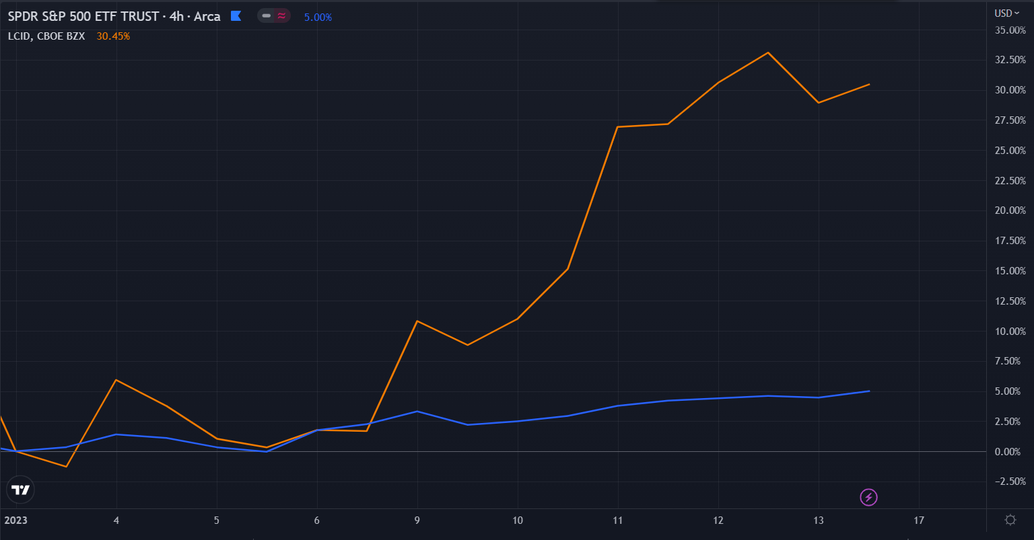
Task: Click date 11 on the time axis
Action: tap(617, 520)
